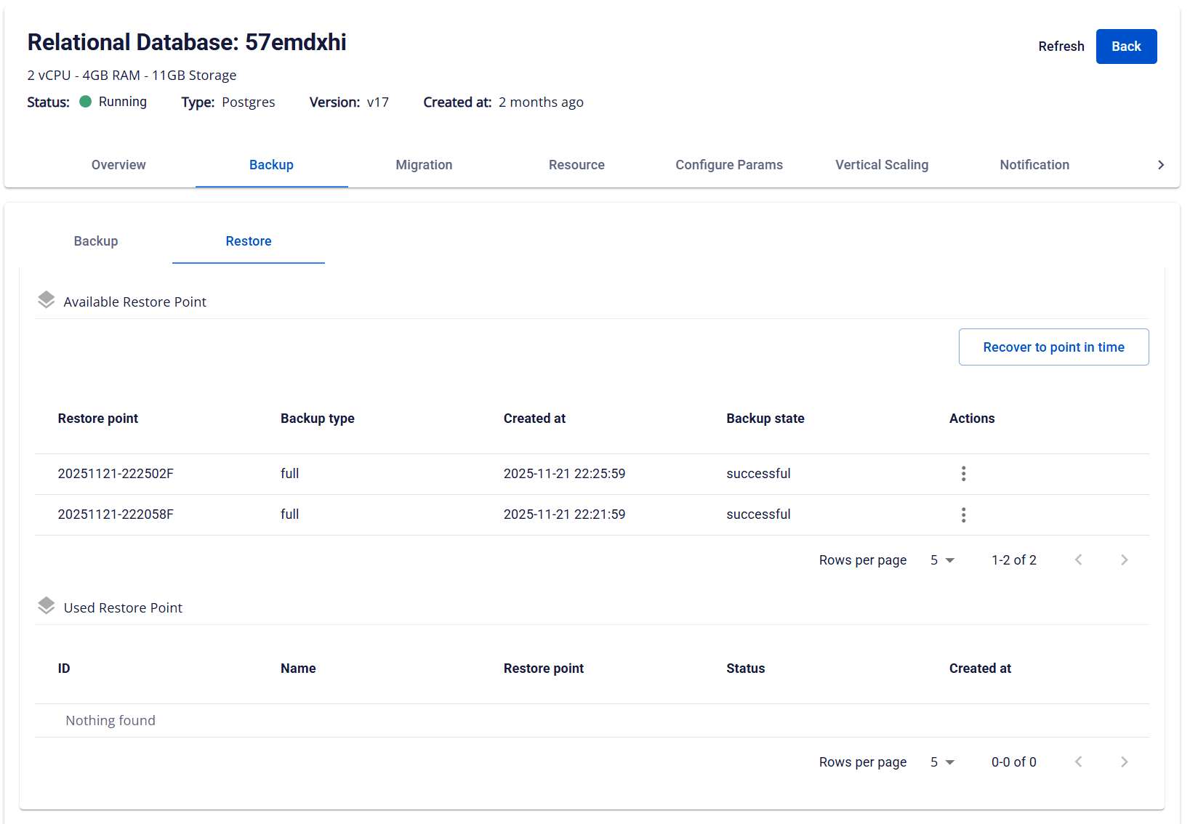This screenshot has width=1190, height=824.
Task: Switch to the Overview tab
Action: pyautogui.click(x=118, y=165)
